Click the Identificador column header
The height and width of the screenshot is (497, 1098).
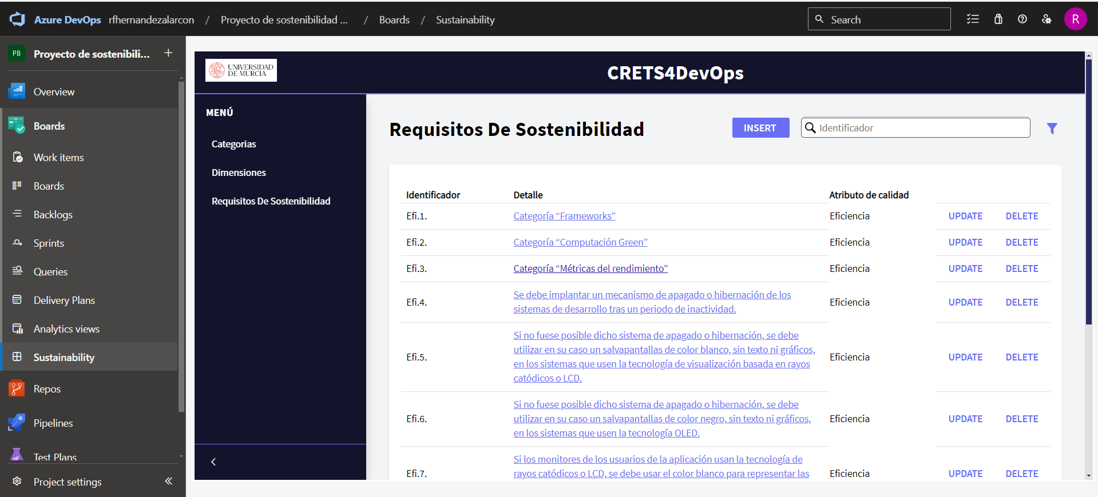pos(433,195)
